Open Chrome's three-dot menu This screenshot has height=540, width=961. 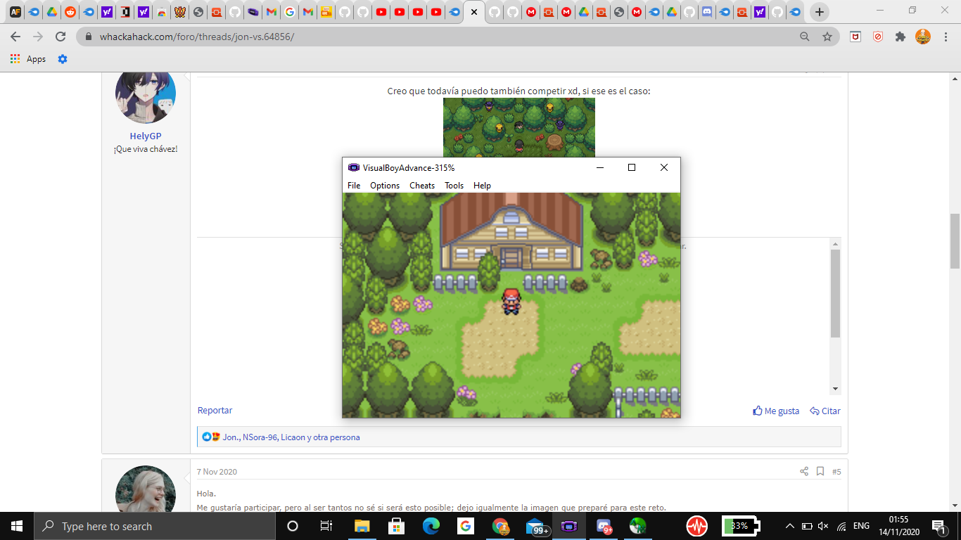coord(946,37)
